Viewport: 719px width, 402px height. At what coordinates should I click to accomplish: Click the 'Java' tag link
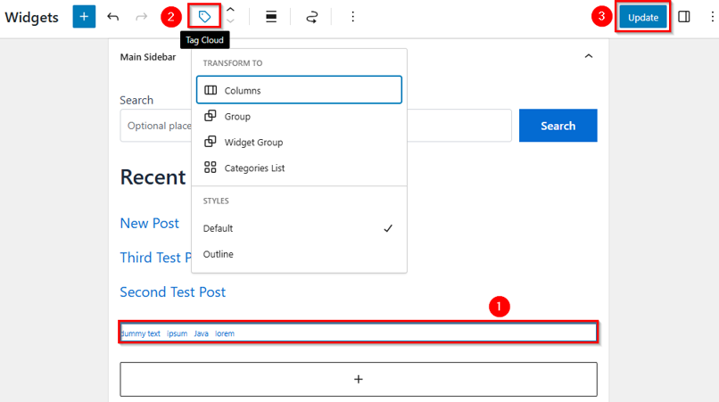click(x=202, y=333)
